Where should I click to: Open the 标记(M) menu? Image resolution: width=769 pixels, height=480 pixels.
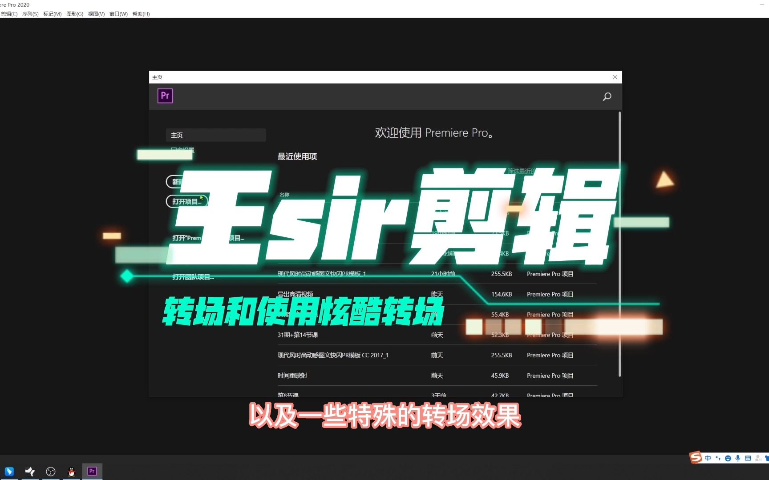click(52, 14)
